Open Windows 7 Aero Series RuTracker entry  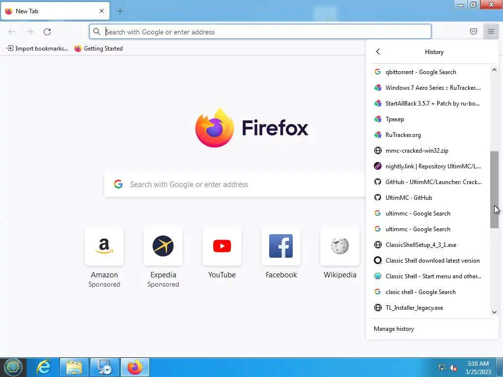pyautogui.click(x=429, y=88)
